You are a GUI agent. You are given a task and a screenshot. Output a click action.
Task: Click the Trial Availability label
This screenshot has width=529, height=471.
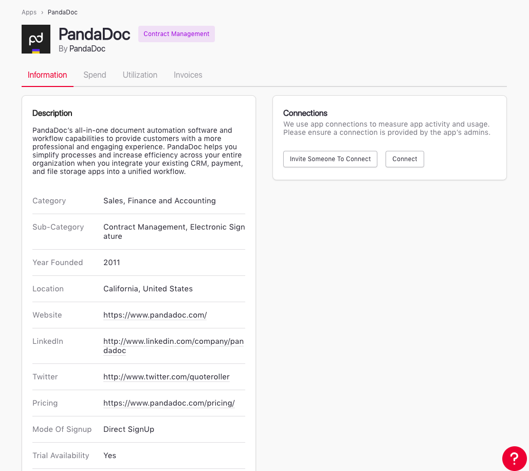pyautogui.click(x=61, y=456)
